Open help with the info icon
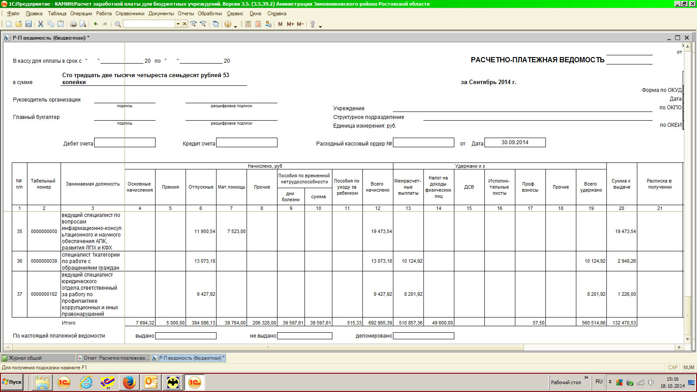 [227, 24]
